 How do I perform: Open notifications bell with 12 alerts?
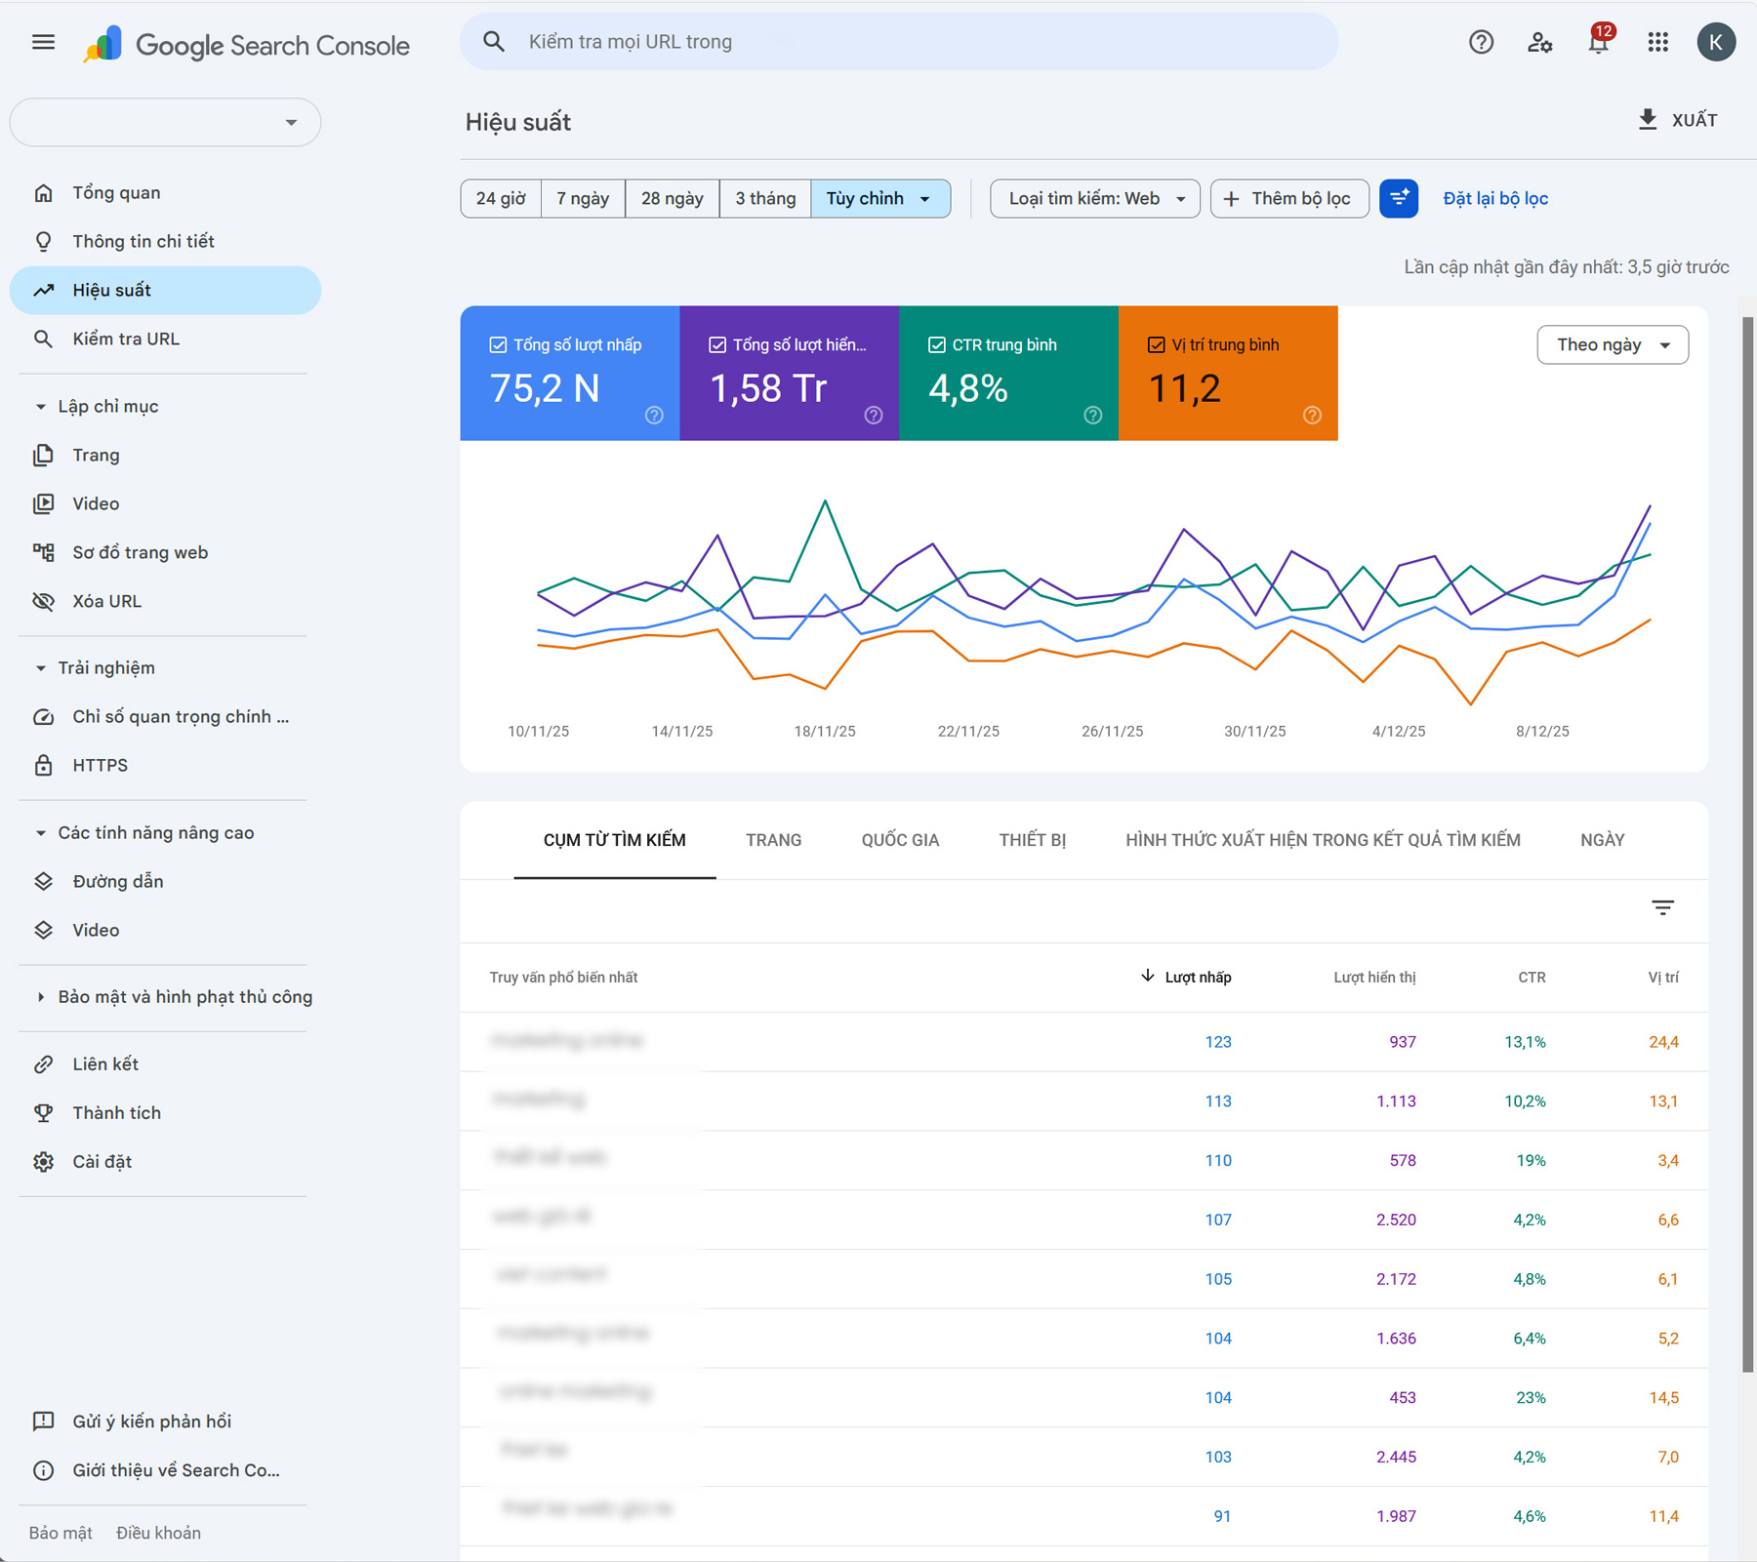tap(1599, 41)
